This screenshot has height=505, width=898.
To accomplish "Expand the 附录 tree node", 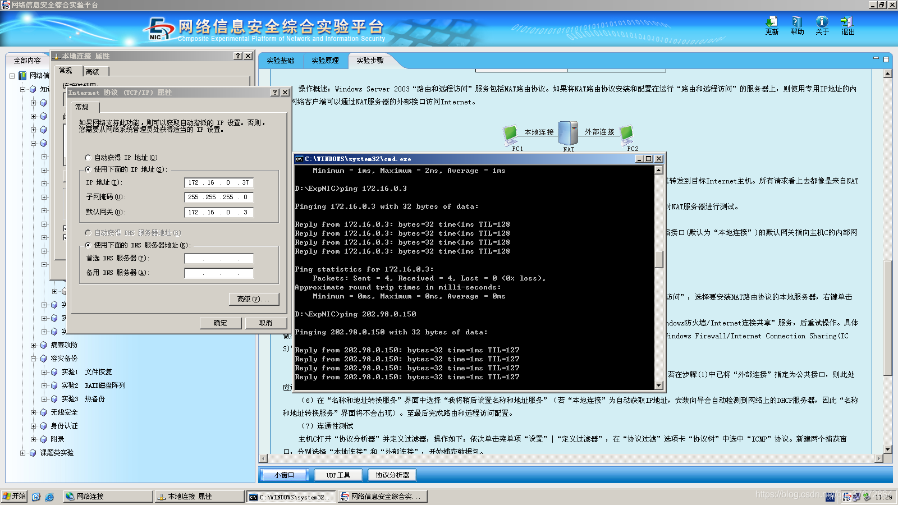I will (x=33, y=439).
